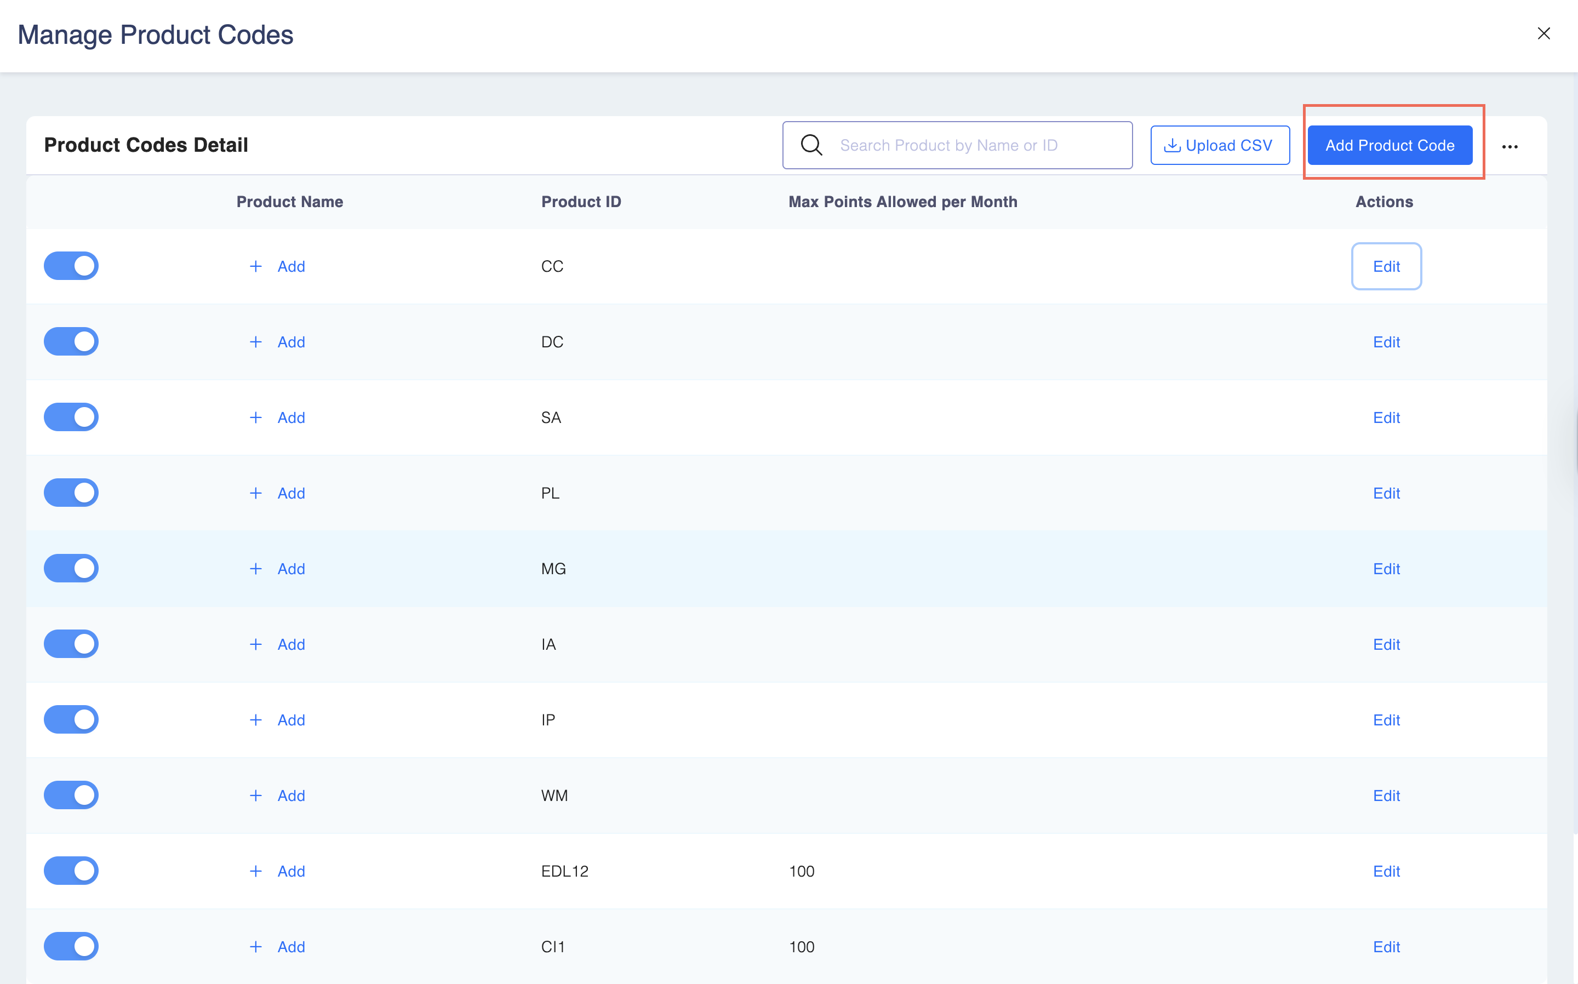1578x984 pixels.
Task: Disable the CC product code toggle
Action: pyautogui.click(x=71, y=266)
